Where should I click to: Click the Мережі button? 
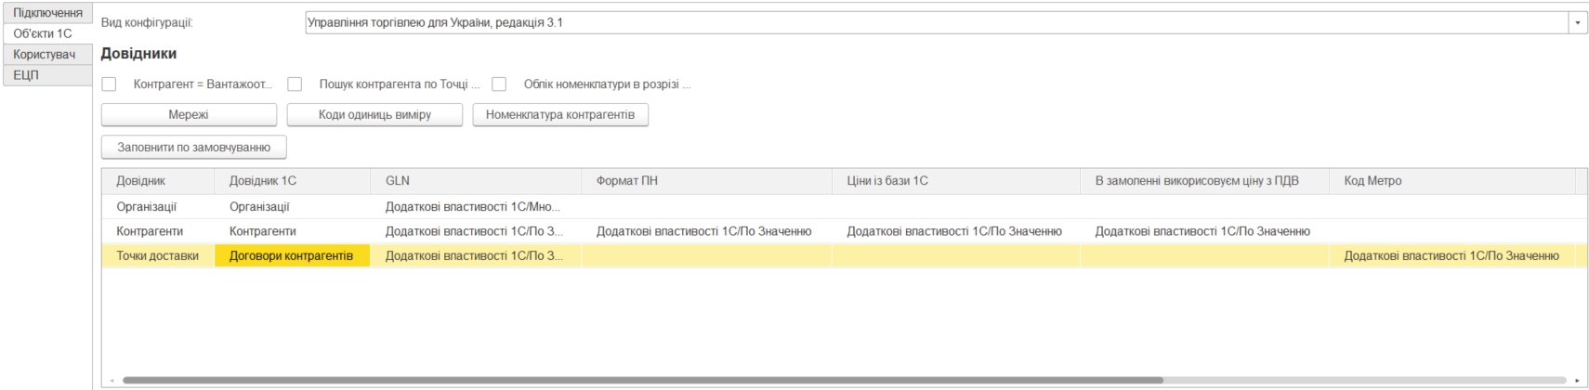(189, 115)
